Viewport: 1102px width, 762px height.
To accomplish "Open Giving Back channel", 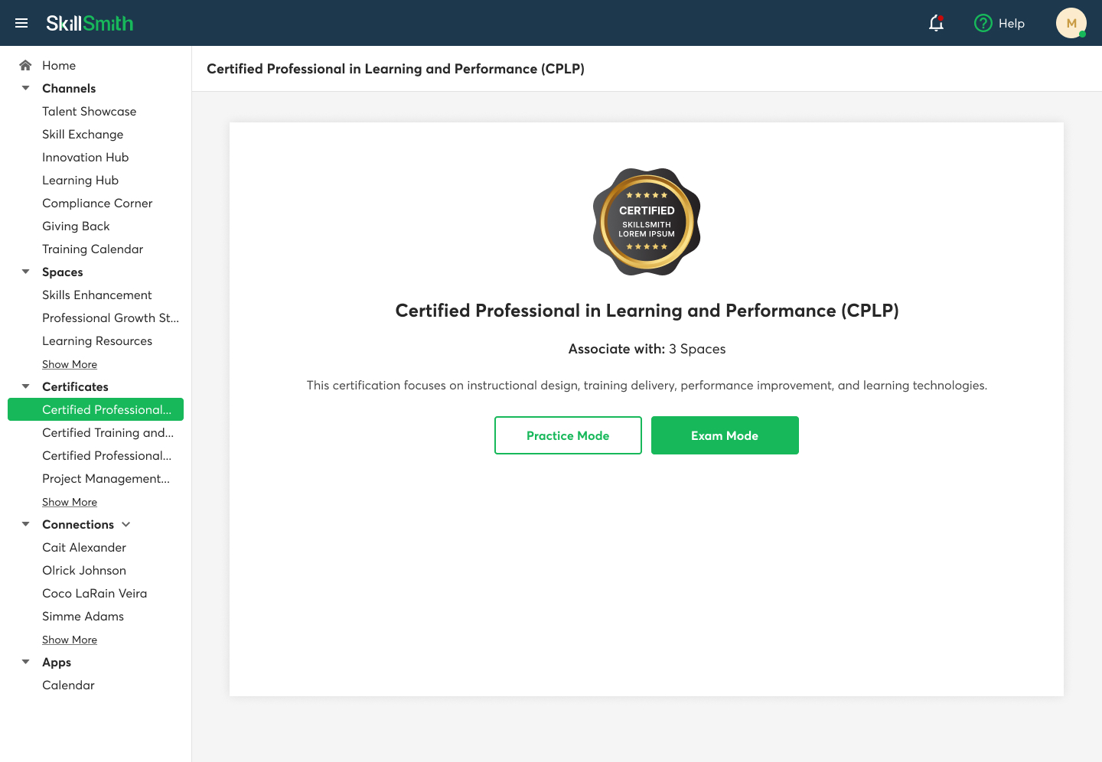I will click(76, 226).
